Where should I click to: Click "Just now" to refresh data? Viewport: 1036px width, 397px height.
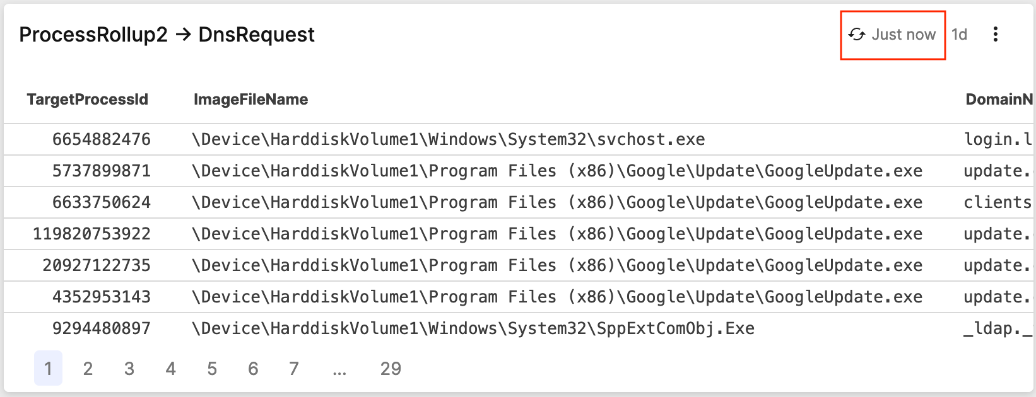pyautogui.click(x=904, y=35)
